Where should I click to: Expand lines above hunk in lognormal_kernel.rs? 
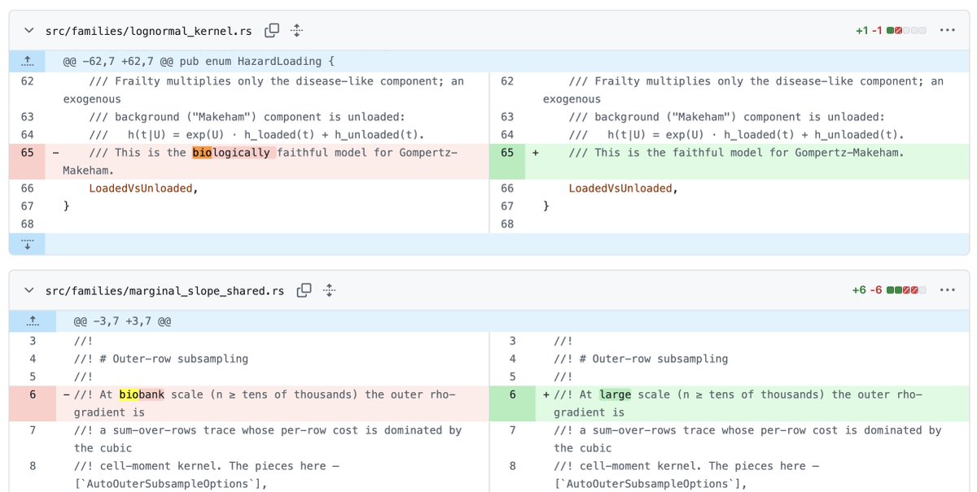click(x=27, y=61)
